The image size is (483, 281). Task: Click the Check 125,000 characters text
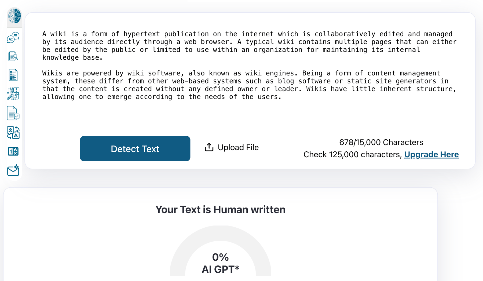point(353,155)
